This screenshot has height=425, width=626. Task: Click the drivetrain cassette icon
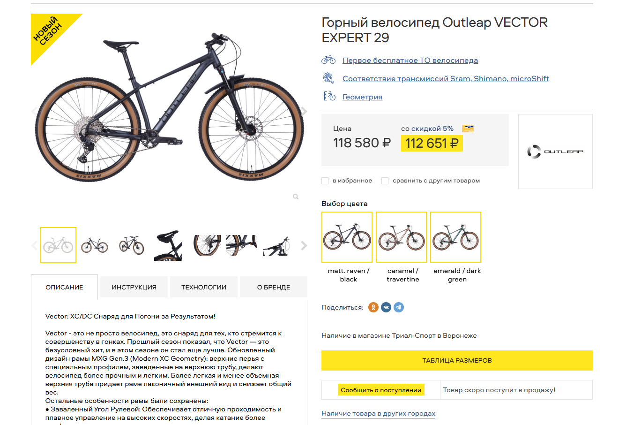pyautogui.click(x=328, y=78)
